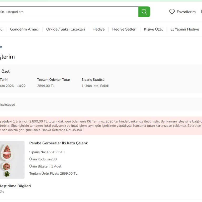Viewport: 202px width, 202px height.
Task: Open Favorilerim heart icon
Action: [x=172, y=12]
